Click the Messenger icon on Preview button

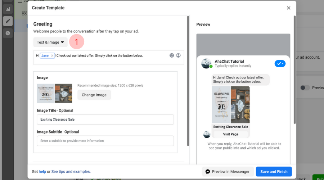(x=208, y=171)
